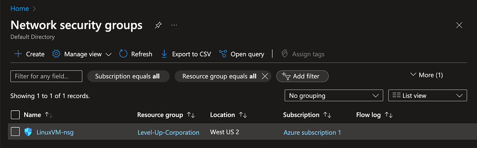Screen dimensions: 477x148
Task: Export the list to CSV
Action: 186,54
